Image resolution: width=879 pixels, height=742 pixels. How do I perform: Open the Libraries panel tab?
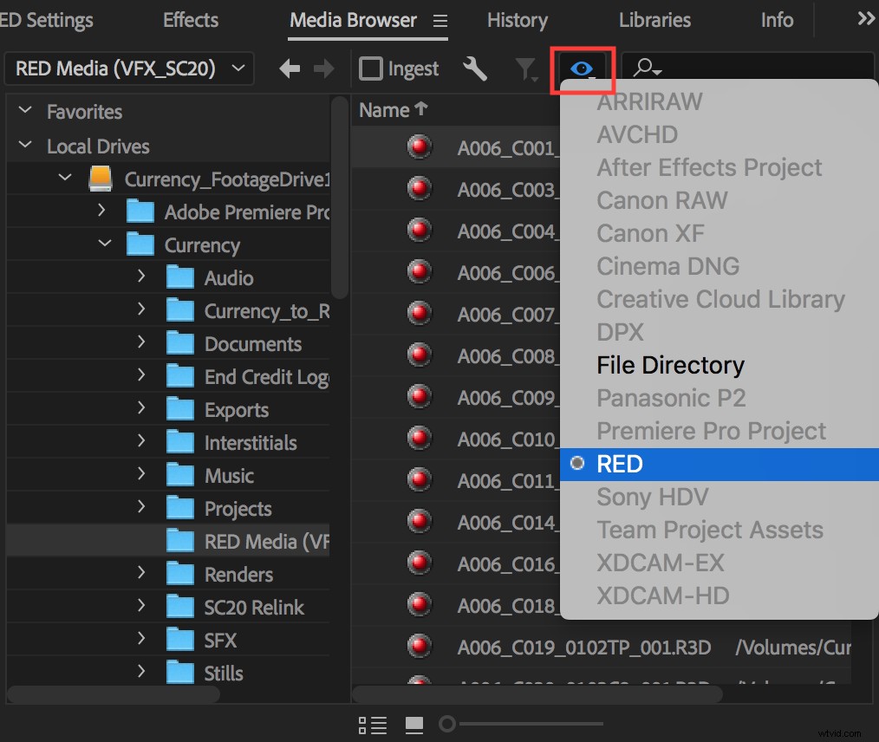pyautogui.click(x=654, y=20)
